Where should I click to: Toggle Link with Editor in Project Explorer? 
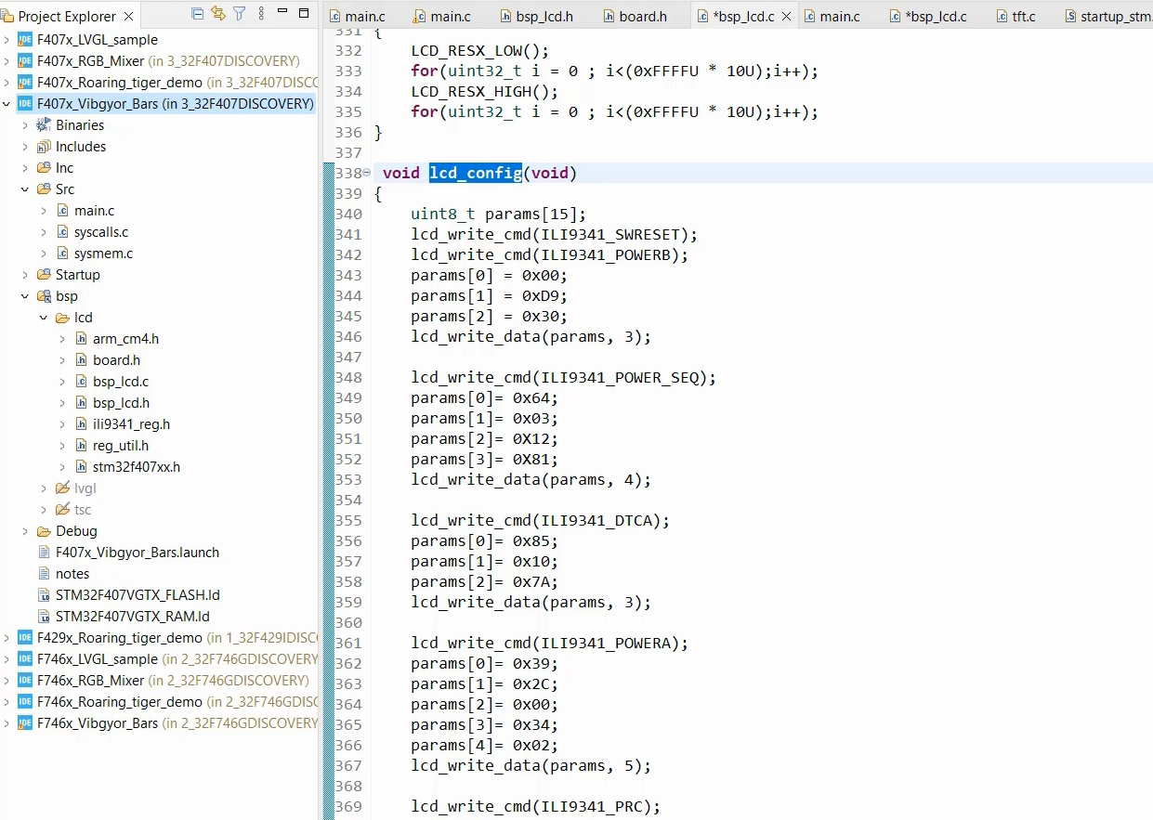[218, 14]
